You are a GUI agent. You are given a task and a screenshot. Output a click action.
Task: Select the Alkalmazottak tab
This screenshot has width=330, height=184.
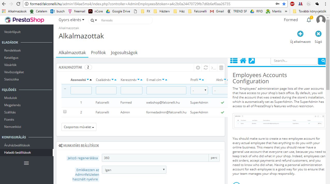(72, 53)
